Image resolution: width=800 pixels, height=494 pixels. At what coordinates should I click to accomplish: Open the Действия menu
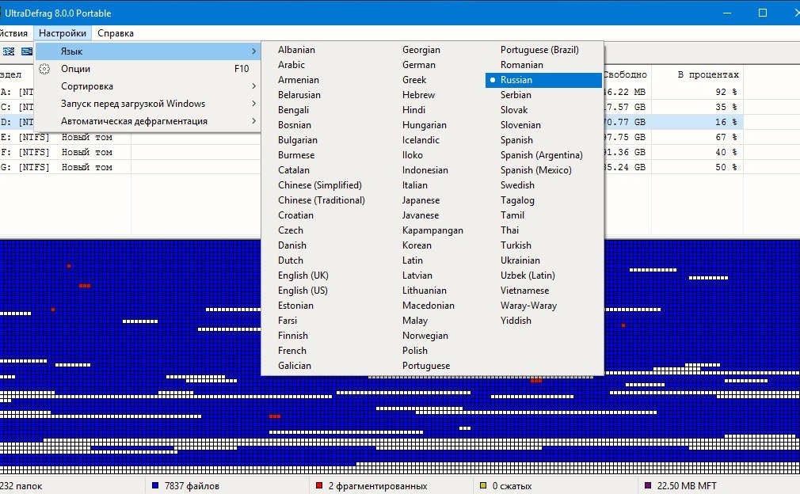pyautogui.click(x=13, y=33)
